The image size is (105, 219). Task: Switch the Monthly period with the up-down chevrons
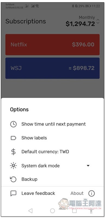point(98,21)
